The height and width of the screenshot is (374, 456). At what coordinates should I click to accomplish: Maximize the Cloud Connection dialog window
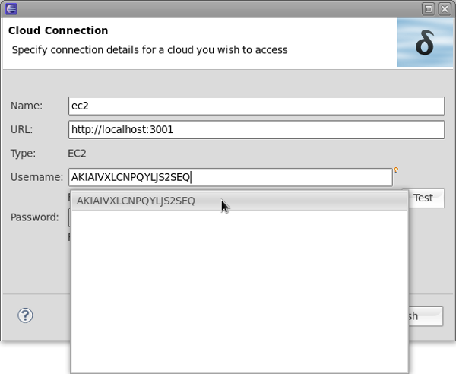pyautogui.click(x=429, y=9)
